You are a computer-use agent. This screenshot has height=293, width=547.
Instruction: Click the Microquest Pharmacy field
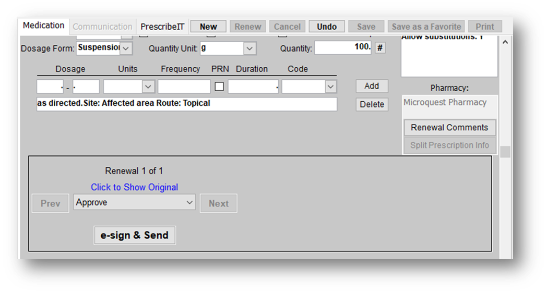click(x=449, y=106)
